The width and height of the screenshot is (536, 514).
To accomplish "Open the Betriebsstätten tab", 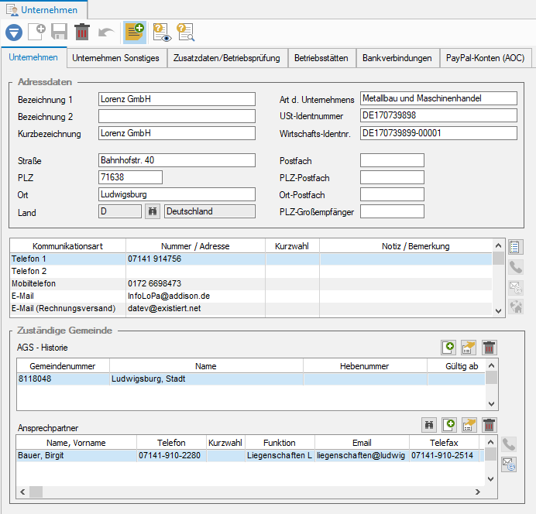I will click(x=321, y=58).
